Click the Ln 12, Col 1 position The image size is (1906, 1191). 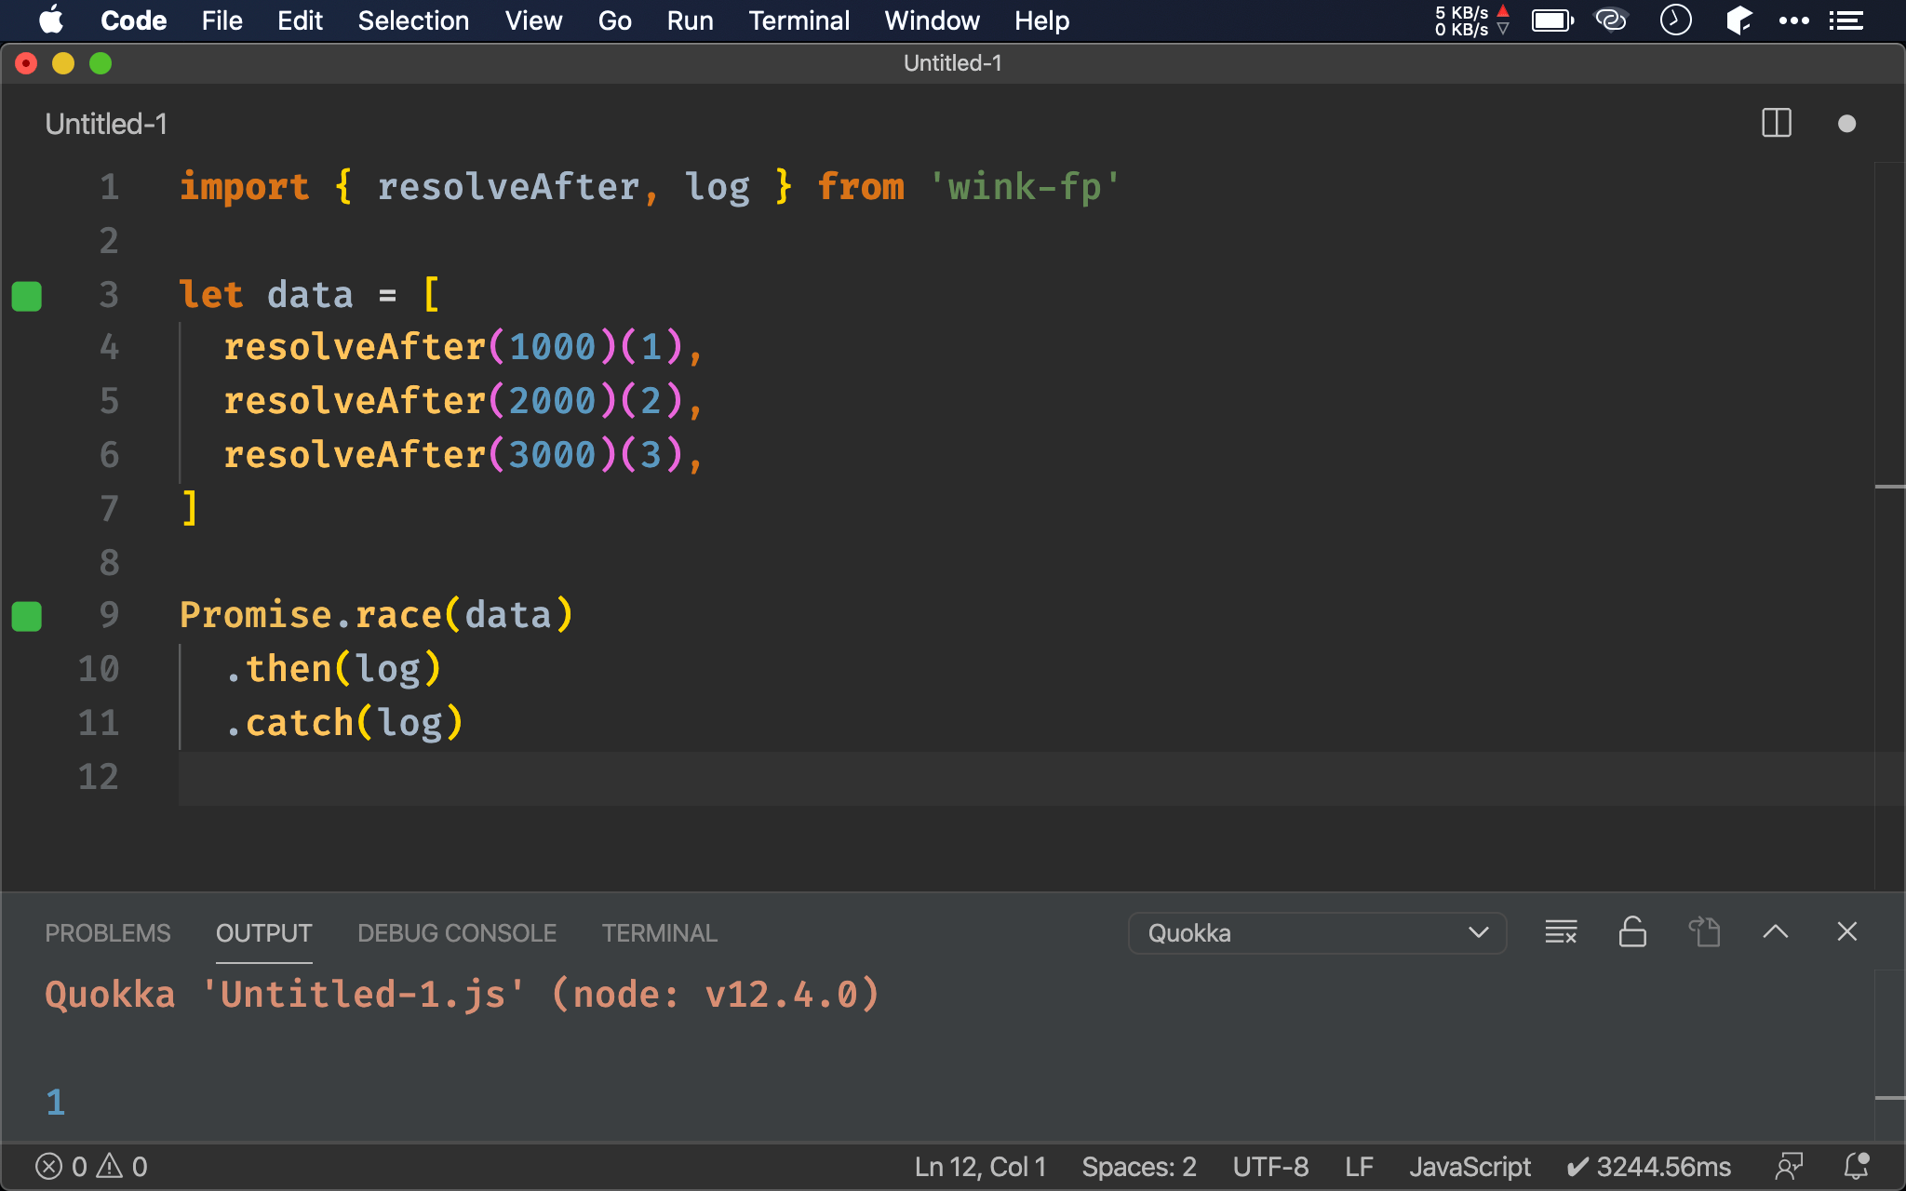point(980,1166)
